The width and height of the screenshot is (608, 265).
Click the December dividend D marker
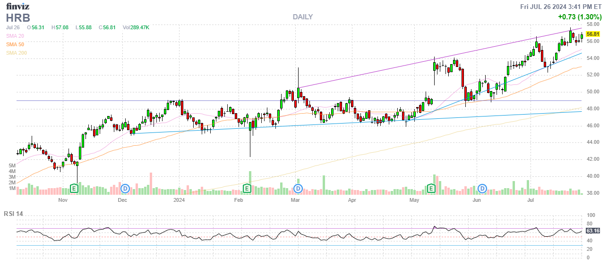tap(125, 189)
